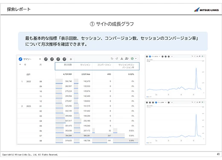
Task: Select the サマリー tab
Action: pos(27,59)
